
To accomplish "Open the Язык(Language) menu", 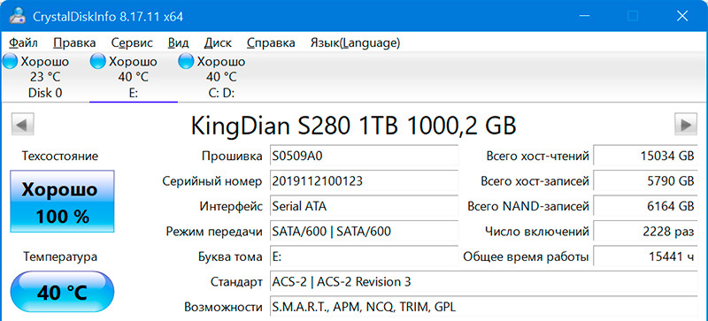I will click(356, 43).
